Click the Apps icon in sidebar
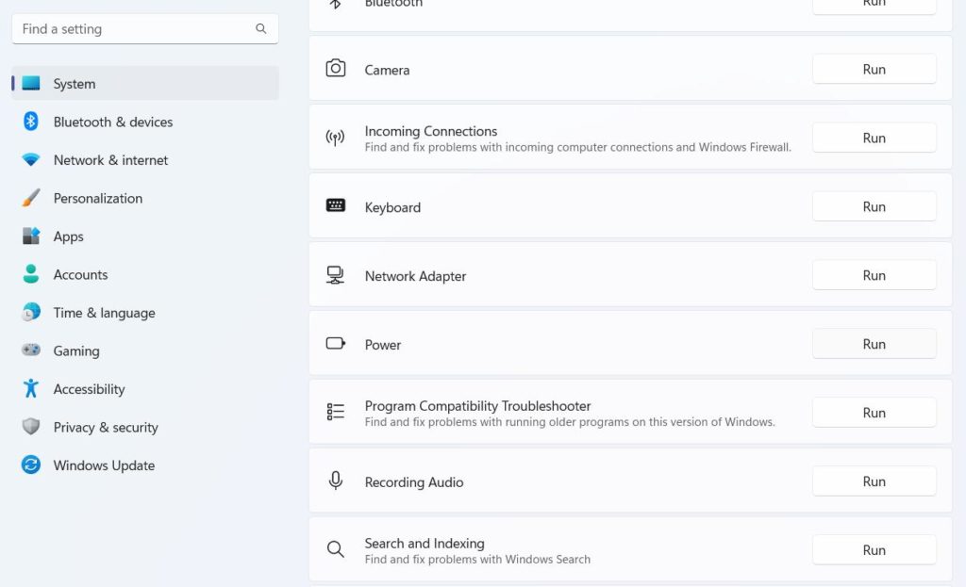 (31, 236)
